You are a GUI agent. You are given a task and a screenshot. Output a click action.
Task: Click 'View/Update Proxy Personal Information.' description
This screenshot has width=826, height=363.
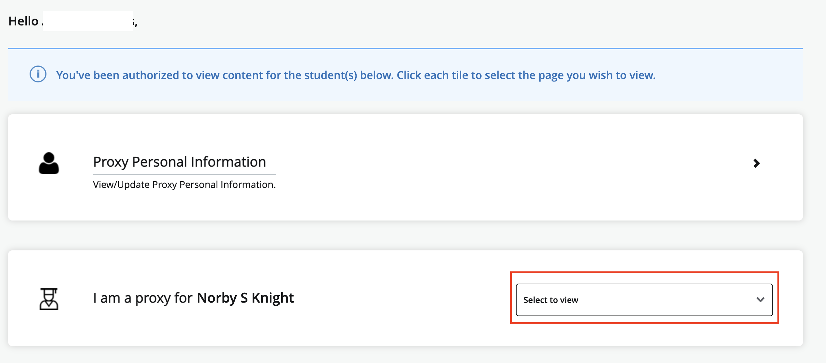pyautogui.click(x=184, y=185)
